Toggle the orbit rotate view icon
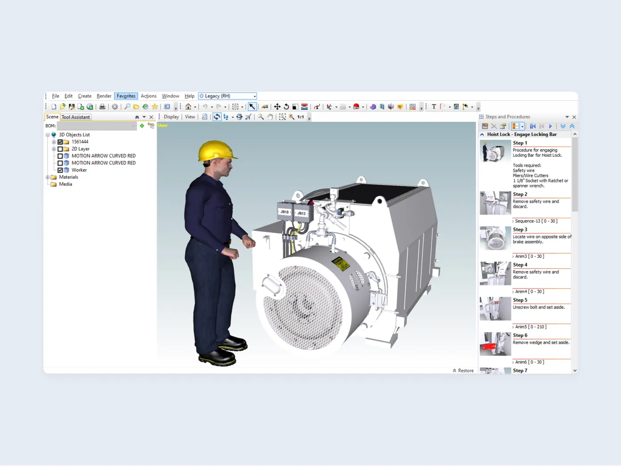The image size is (621, 466). coord(217,117)
